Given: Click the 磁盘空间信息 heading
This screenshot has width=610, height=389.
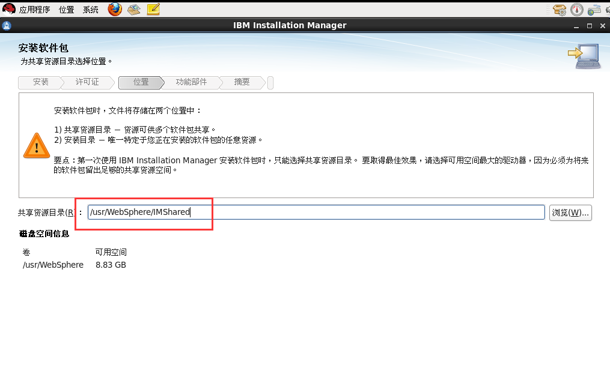Looking at the screenshot, I should coord(44,234).
